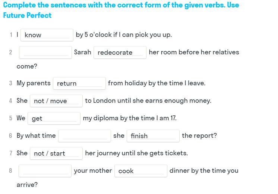Select the 'get' input field
This screenshot has height=194, width=278.
54,118
